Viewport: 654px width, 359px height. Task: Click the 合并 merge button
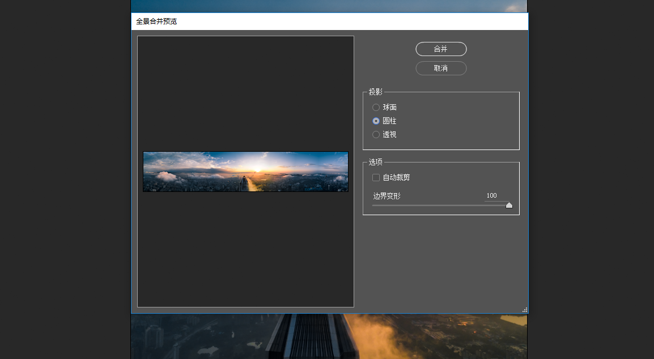coord(441,49)
